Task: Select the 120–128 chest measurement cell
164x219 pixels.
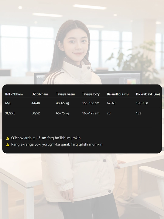Action: (142, 103)
